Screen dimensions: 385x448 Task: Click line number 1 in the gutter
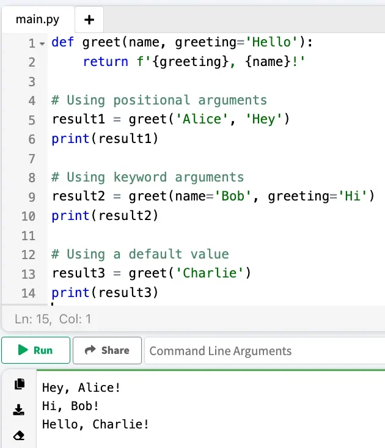(x=32, y=43)
